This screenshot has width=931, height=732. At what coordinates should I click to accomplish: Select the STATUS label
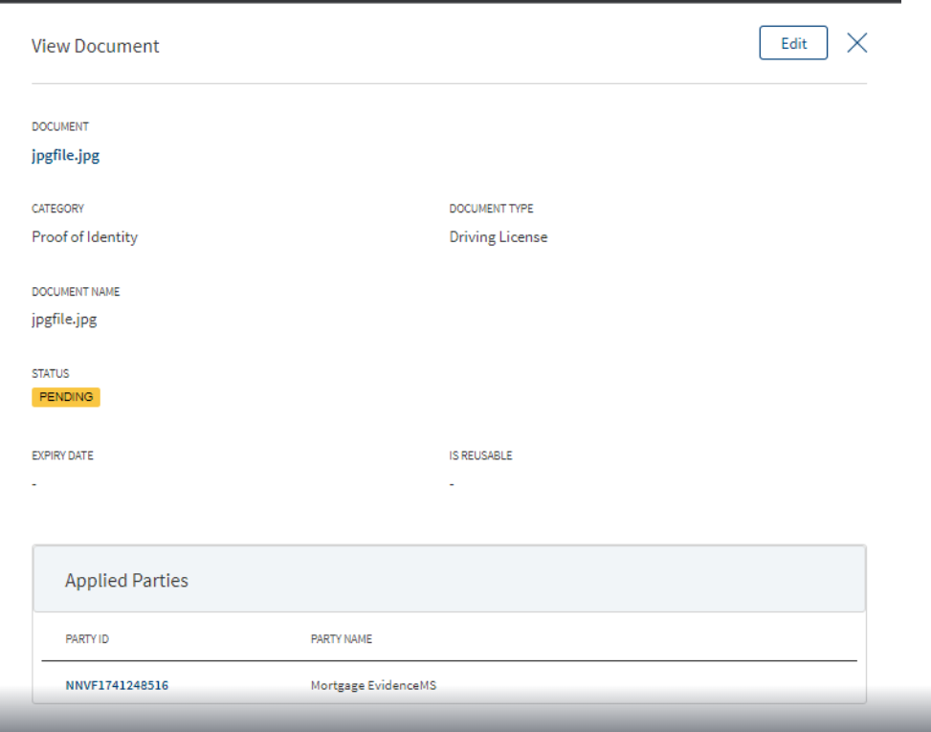[51, 373]
